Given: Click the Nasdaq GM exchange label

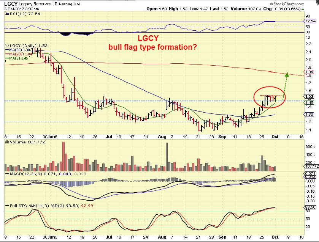Looking at the screenshot, I should [69, 4].
